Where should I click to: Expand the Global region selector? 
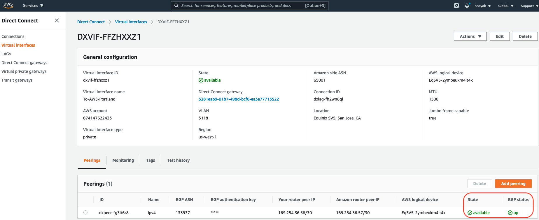[x=506, y=6]
